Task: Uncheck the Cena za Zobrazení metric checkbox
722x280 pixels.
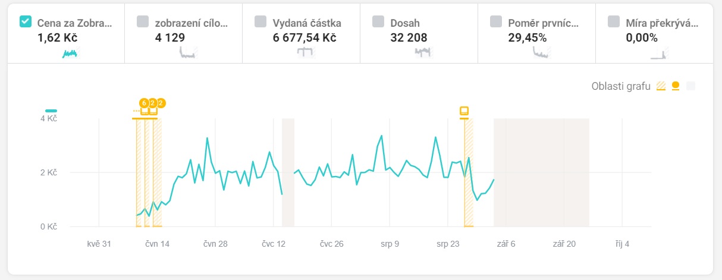Action: [26, 21]
